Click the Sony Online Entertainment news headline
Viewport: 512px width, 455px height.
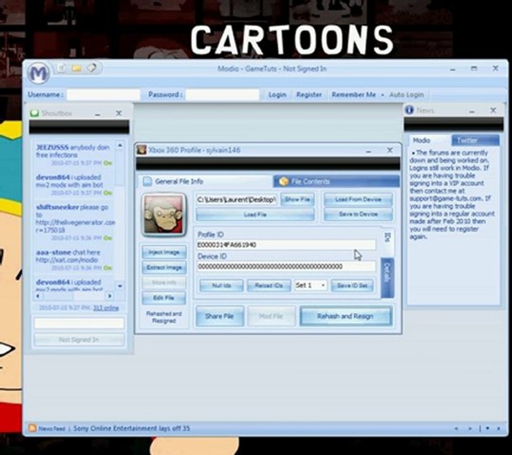coord(131,428)
